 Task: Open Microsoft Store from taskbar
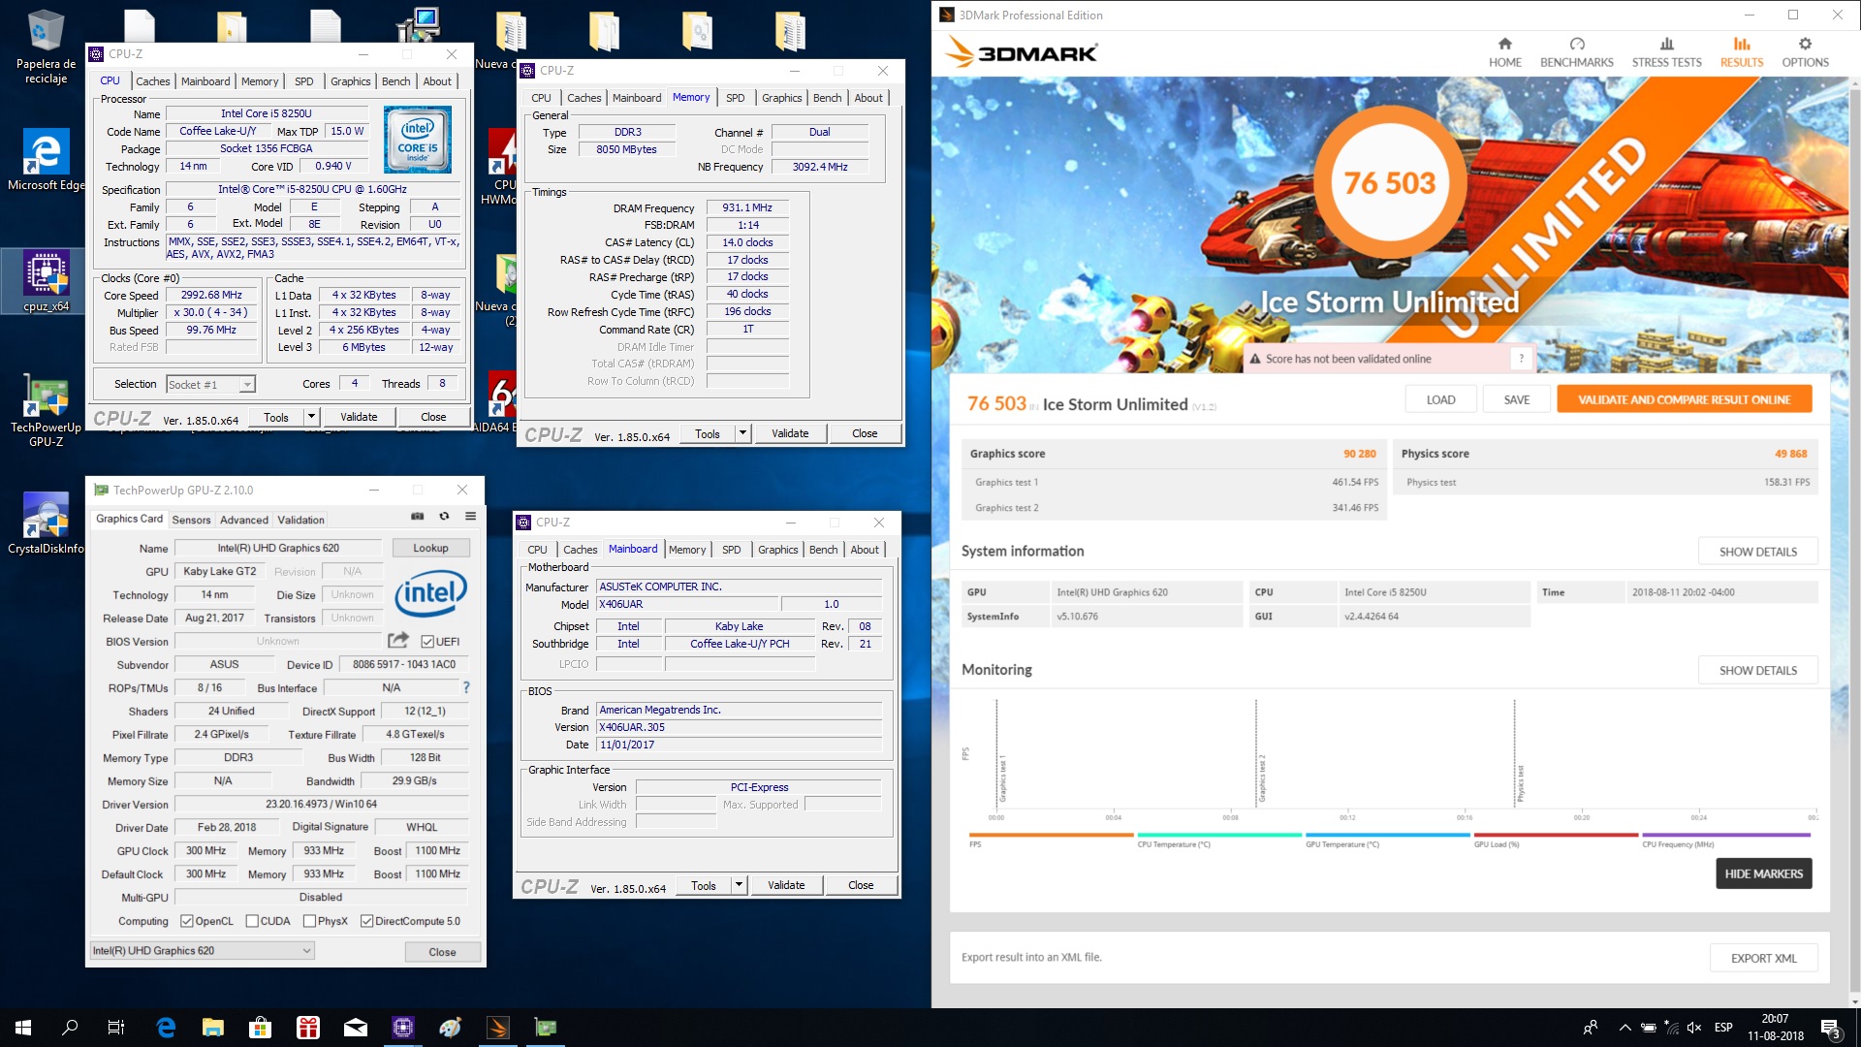(x=260, y=1028)
